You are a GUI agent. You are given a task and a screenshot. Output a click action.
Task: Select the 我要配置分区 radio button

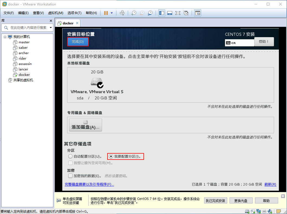coord(111,156)
